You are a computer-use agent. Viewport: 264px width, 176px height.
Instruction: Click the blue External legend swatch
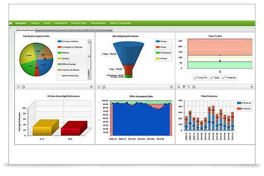coord(239,103)
